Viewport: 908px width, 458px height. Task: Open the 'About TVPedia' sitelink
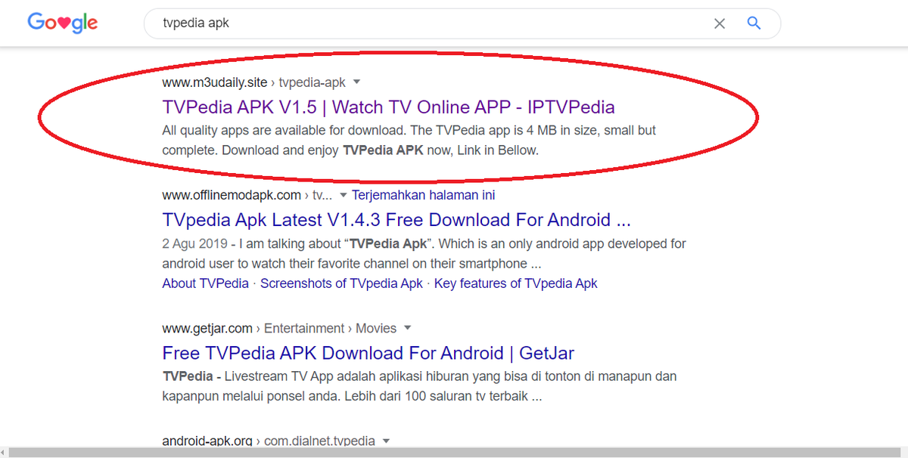click(205, 283)
